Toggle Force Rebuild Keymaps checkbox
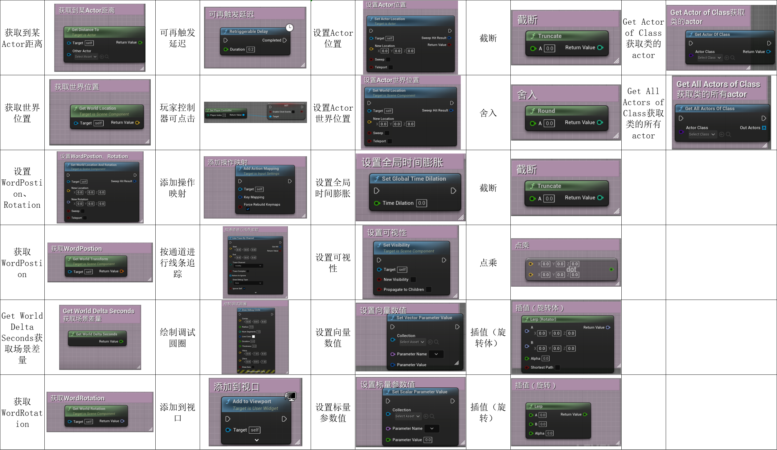Viewport: 777px width, 450px height. click(x=248, y=209)
